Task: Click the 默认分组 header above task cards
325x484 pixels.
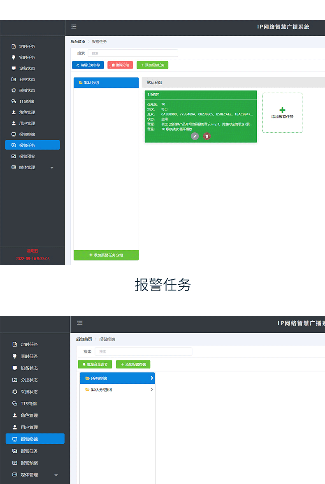Action: [x=154, y=83]
